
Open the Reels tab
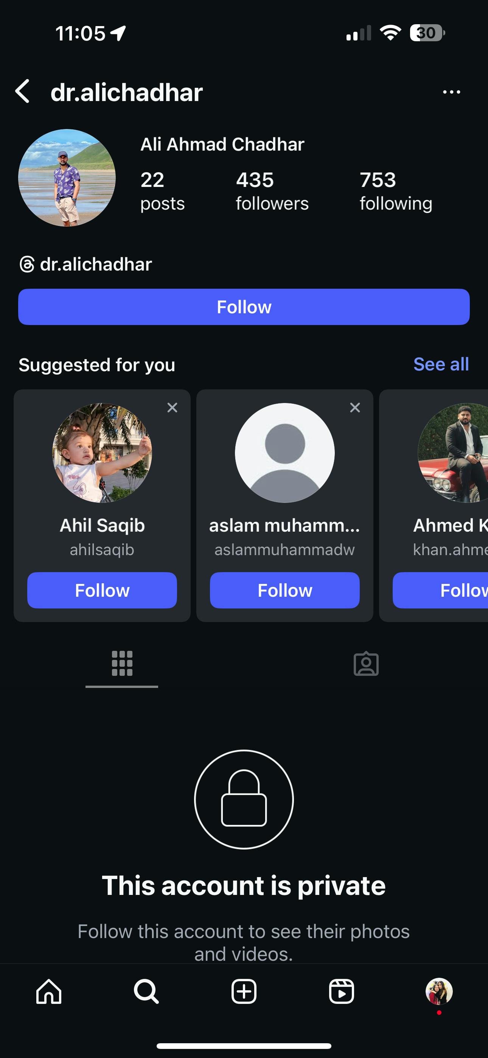coord(341,991)
